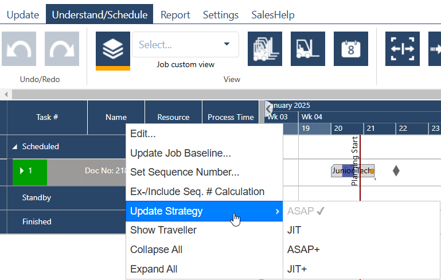Viewport: 441px width, 280px height.
Task: Choose Set Sequence Number... option
Action: 204,172
